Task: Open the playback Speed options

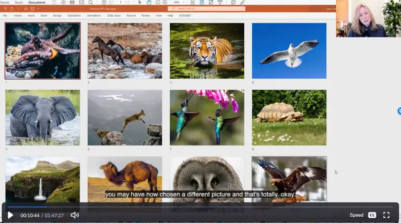Action: click(356, 215)
